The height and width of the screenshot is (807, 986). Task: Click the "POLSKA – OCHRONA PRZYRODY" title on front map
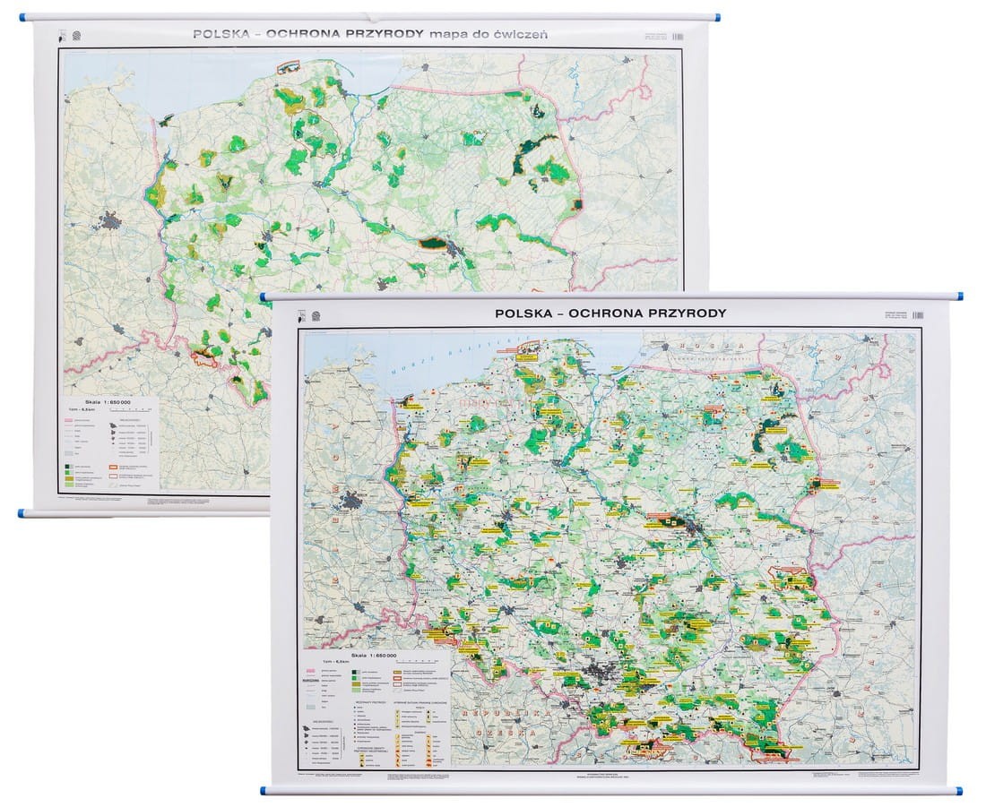[x=610, y=313]
